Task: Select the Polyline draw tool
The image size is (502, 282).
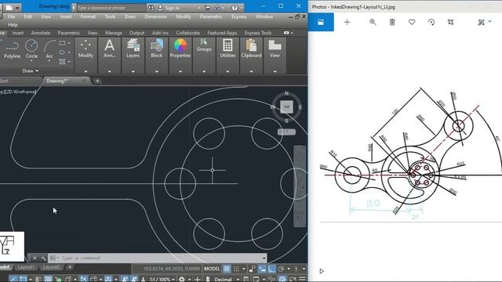Action: (13, 49)
